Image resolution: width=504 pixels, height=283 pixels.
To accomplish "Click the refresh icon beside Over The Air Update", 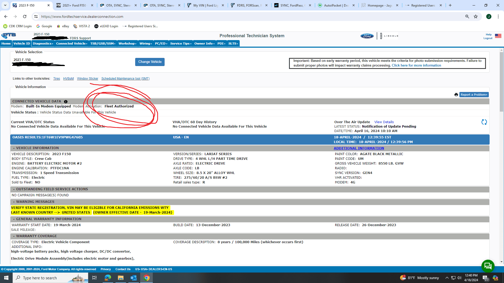I will coord(484,122).
